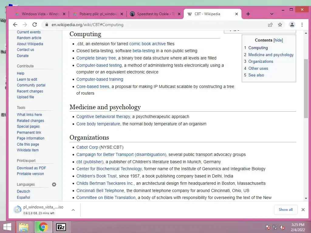Screen dimensions: 311x233
Task: Jump to Organizations in Contents
Action: point(261,61)
